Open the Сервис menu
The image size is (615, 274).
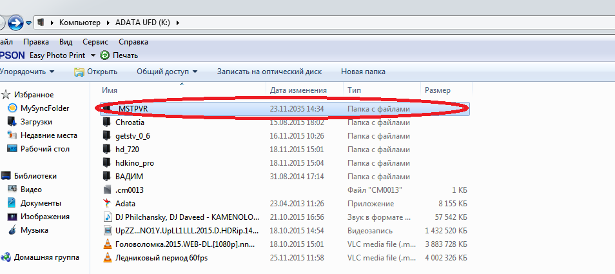95,42
